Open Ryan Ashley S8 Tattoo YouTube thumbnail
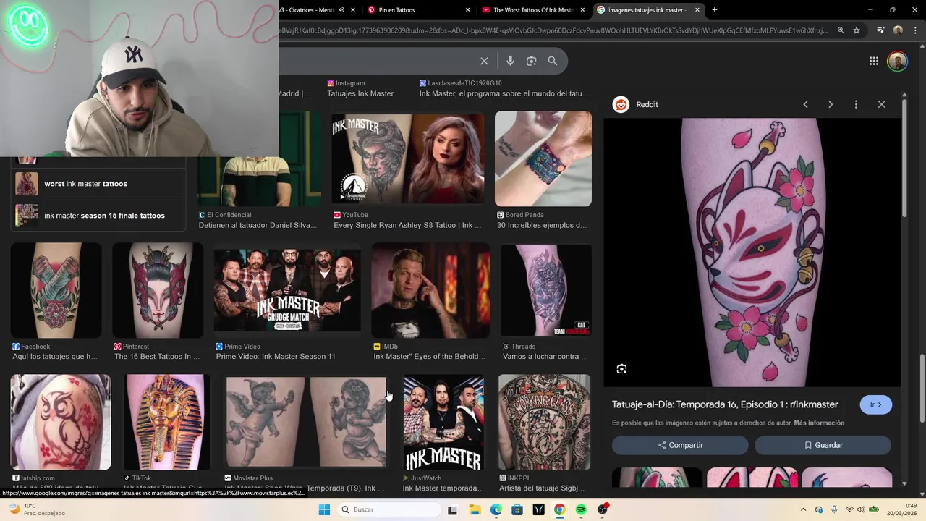The height and width of the screenshot is (521, 926). click(x=408, y=158)
